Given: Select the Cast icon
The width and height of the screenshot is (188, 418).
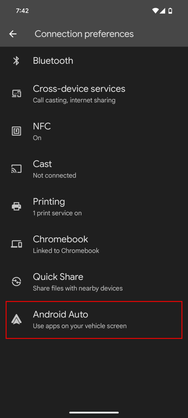Looking at the screenshot, I should click(16, 169).
